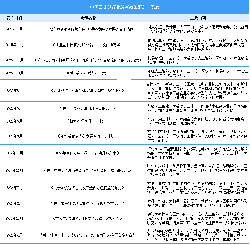Select the content describing 银发经济 elderly services

(197, 29)
